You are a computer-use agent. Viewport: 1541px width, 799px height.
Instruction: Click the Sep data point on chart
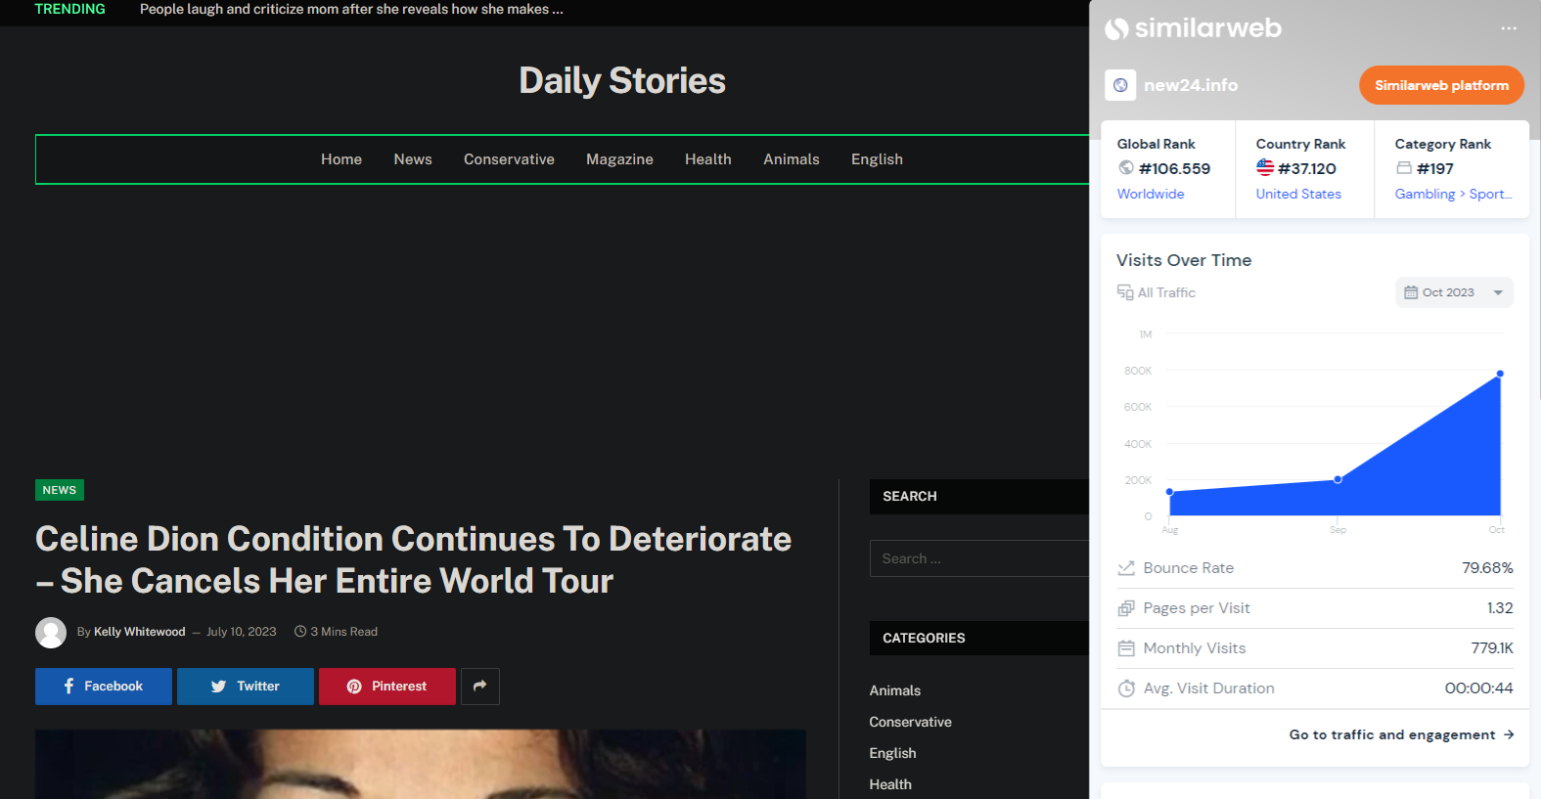click(x=1337, y=479)
